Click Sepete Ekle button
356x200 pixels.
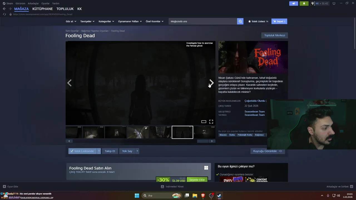(197, 180)
